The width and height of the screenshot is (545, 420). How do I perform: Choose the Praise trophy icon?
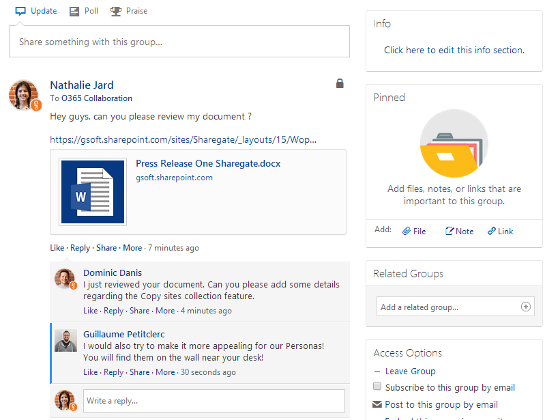pyautogui.click(x=116, y=12)
